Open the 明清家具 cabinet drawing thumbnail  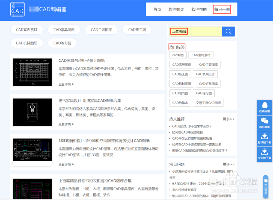click(x=32, y=112)
